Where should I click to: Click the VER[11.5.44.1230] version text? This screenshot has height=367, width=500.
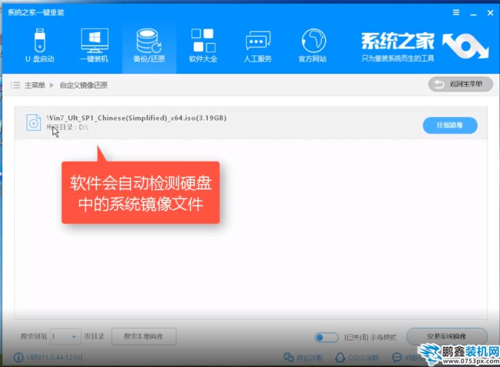click(x=54, y=357)
